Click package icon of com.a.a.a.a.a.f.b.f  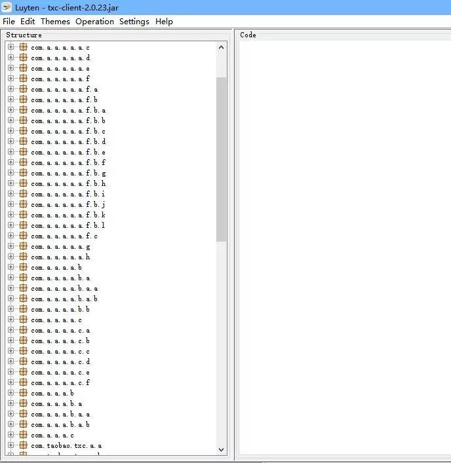[24, 162]
